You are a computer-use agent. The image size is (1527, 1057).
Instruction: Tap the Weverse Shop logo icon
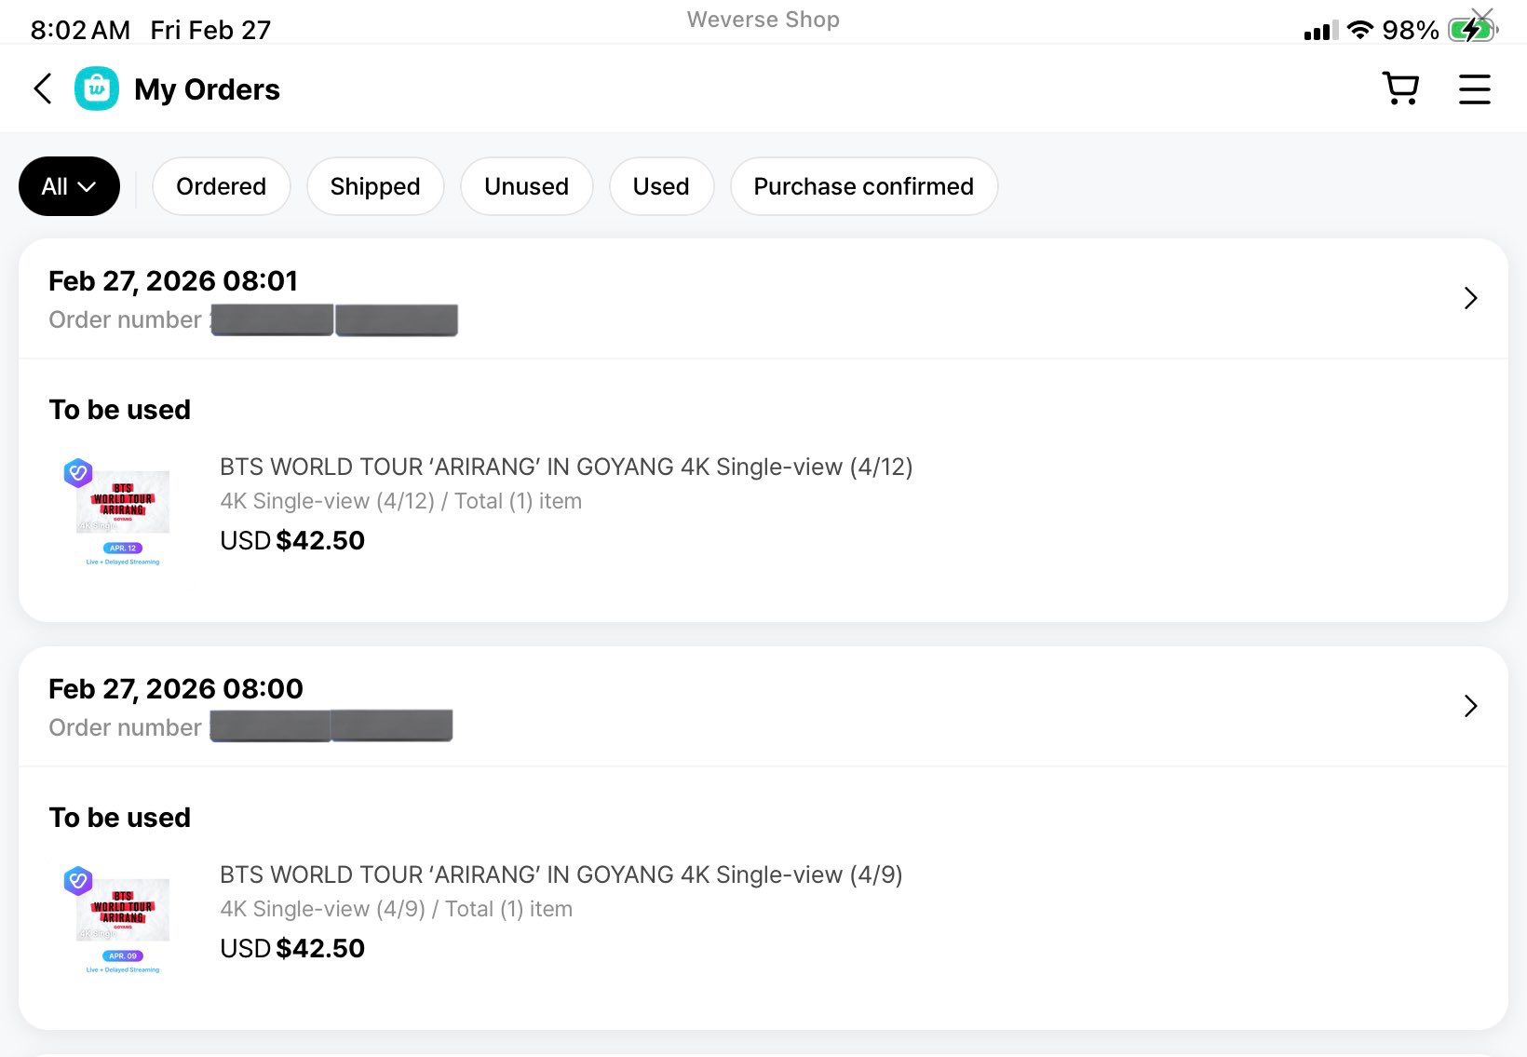click(x=97, y=89)
